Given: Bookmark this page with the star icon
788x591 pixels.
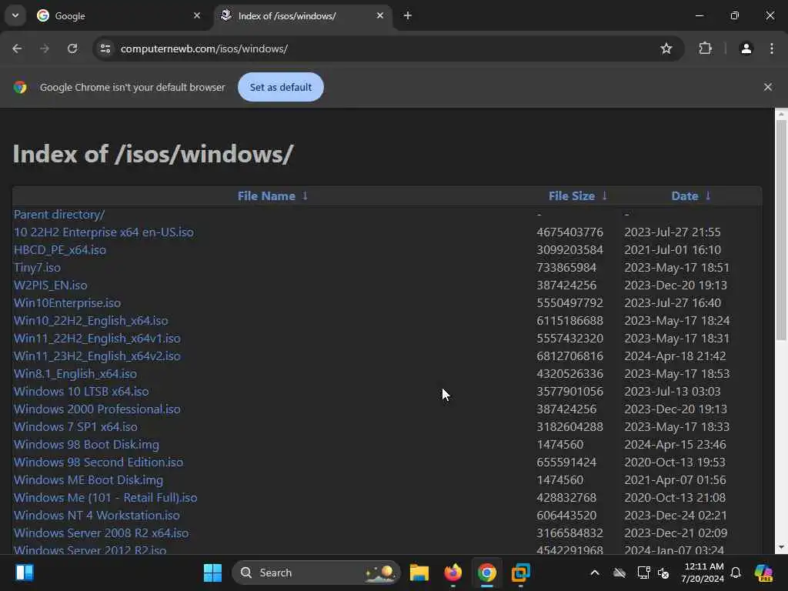Looking at the screenshot, I should pyautogui.click(x=666, y=48).
